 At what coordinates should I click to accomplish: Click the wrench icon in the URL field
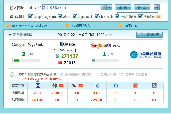coord(103,8)
